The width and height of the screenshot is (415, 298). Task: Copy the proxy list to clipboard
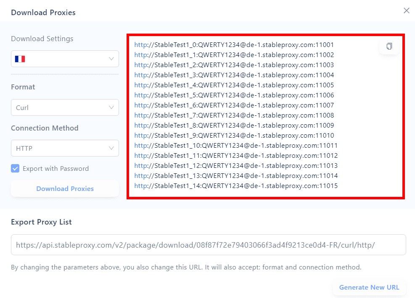pyautogui.click(x=389, y=46)
